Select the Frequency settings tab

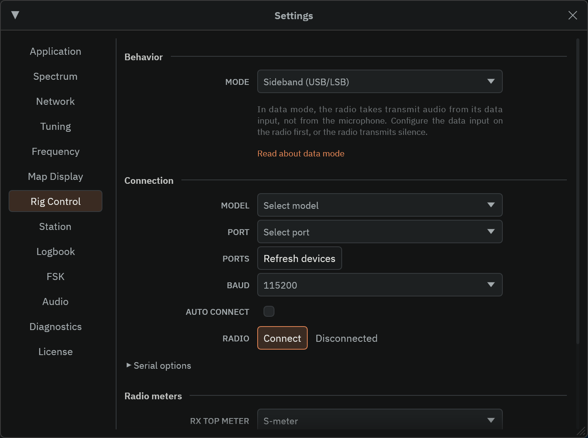coord(56,151)
